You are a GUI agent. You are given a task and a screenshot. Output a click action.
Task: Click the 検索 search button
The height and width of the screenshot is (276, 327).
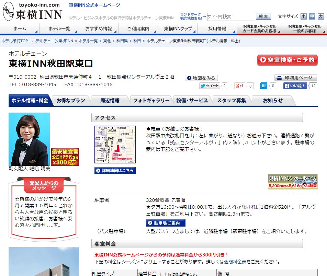[263, 16]
